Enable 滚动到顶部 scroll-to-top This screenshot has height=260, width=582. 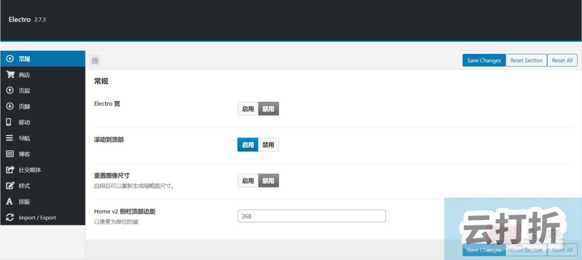pyautogui.click(x=248, y=145)
